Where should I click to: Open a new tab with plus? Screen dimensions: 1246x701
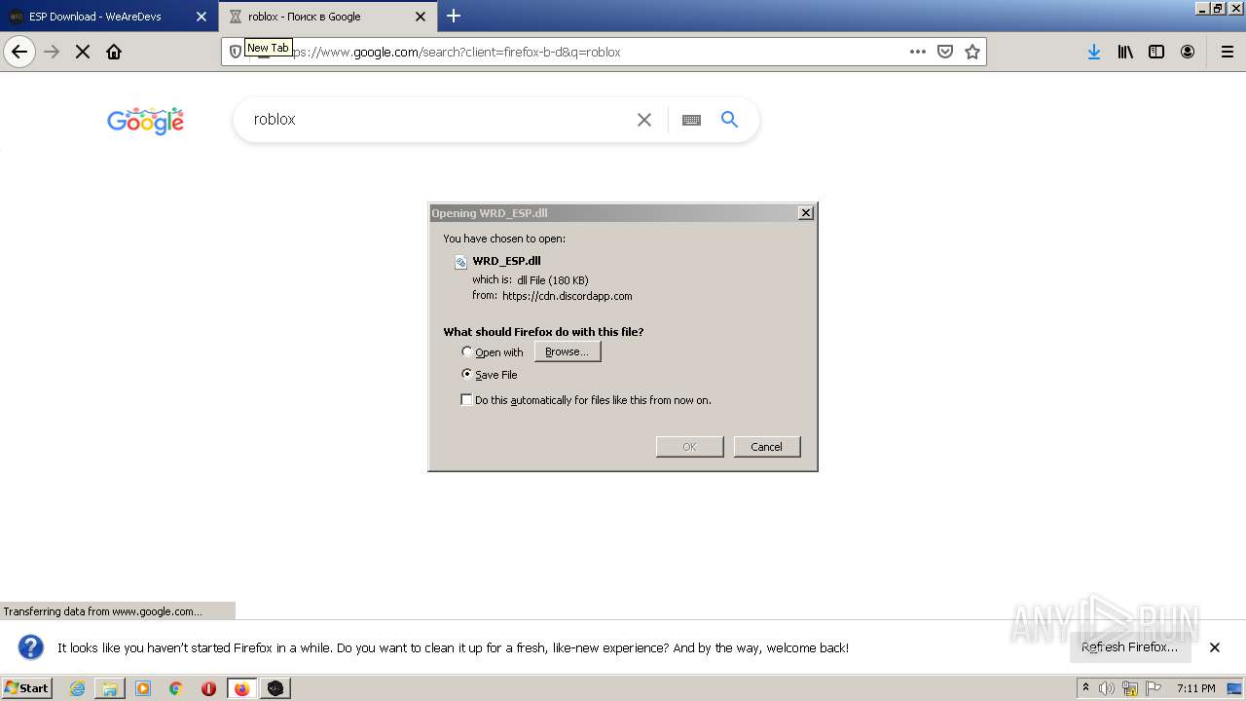454,16
